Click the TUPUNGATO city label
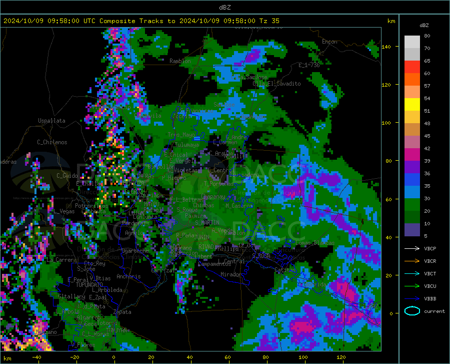Viewport: 450px width, 364px height. [89, 285]
